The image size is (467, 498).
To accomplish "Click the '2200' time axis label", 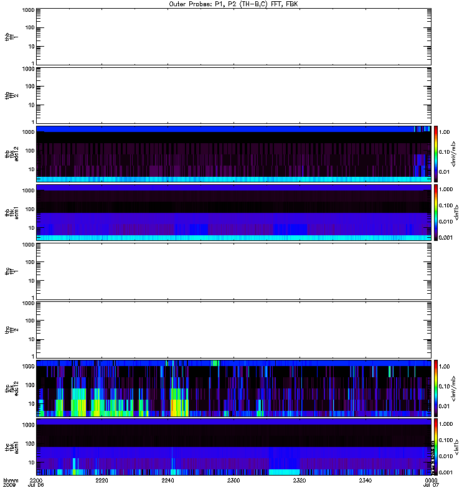I will [36, 481].
